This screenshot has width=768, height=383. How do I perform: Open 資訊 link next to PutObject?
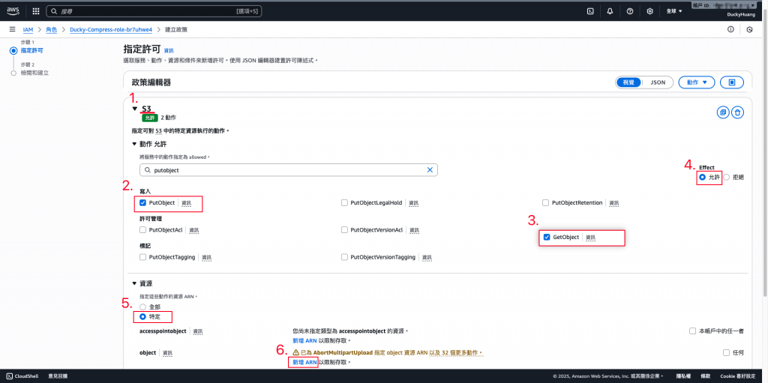click(x=186, y=203)
